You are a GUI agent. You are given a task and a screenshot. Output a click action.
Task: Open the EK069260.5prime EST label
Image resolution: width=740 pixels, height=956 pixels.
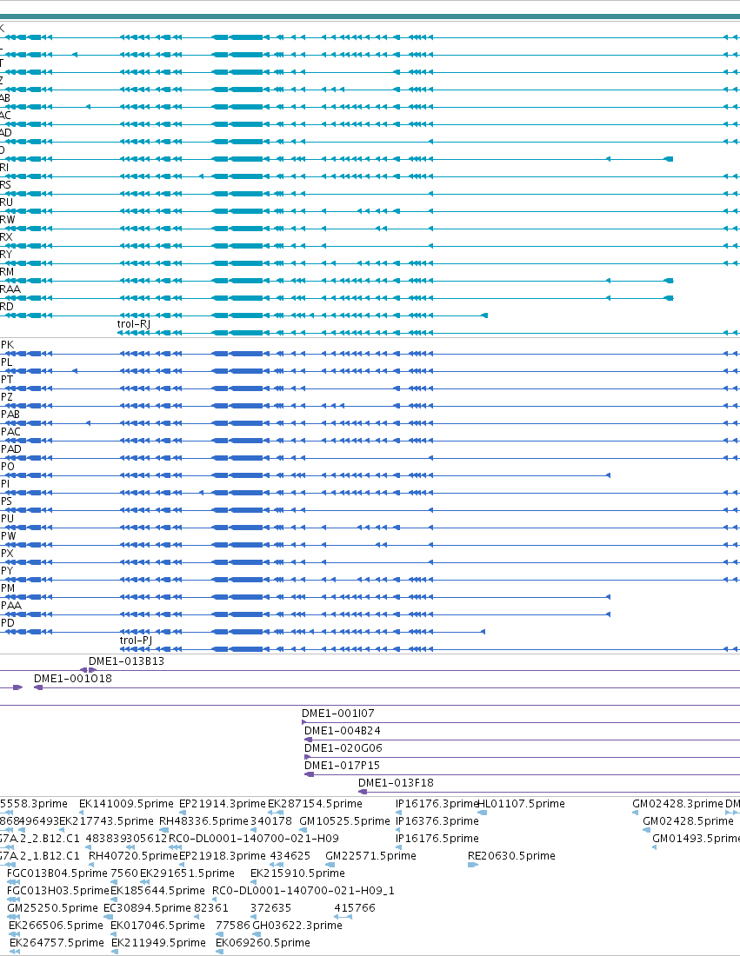(x=263, y=943)
